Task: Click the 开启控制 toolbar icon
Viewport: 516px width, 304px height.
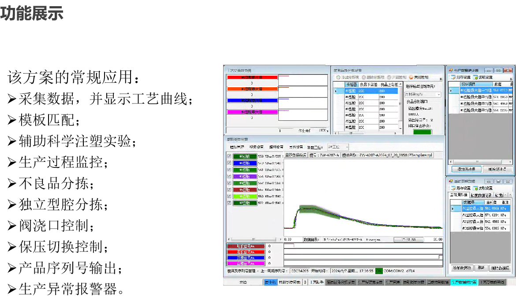Action: [x=389, y=77]
